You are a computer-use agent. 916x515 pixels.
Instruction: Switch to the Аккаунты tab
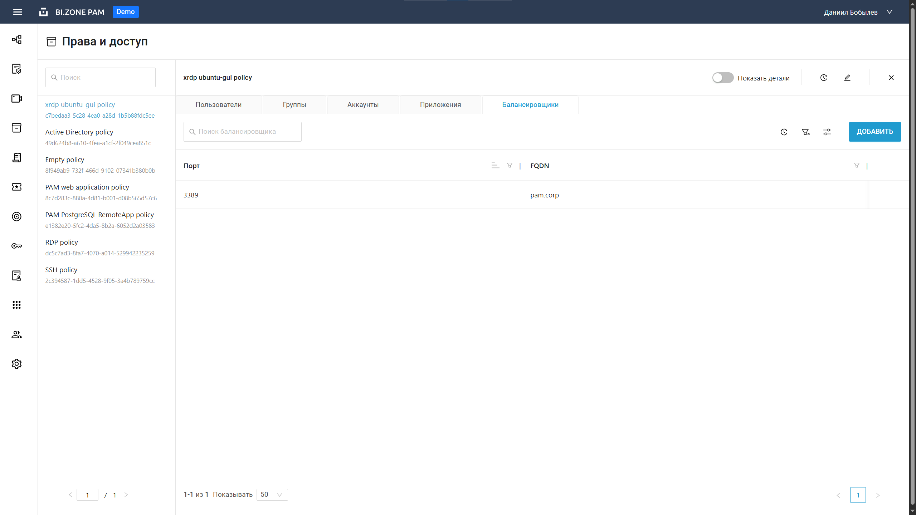(x=363, y=105)
